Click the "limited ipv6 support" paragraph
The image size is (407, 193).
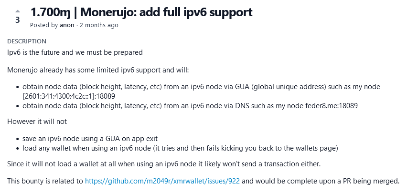click(x=98, y=70)
